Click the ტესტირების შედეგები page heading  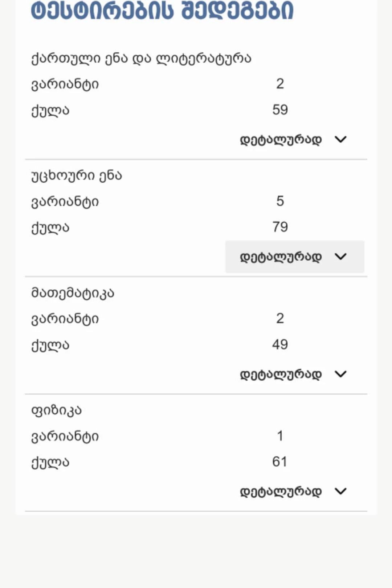[x=162, y=11]
